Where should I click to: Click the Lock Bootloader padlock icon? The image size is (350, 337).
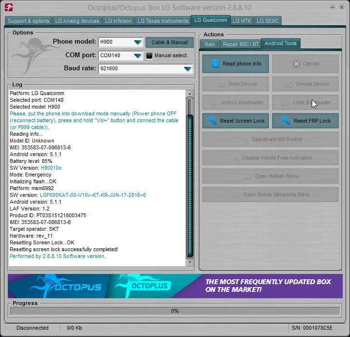click(x=285, y=103)
